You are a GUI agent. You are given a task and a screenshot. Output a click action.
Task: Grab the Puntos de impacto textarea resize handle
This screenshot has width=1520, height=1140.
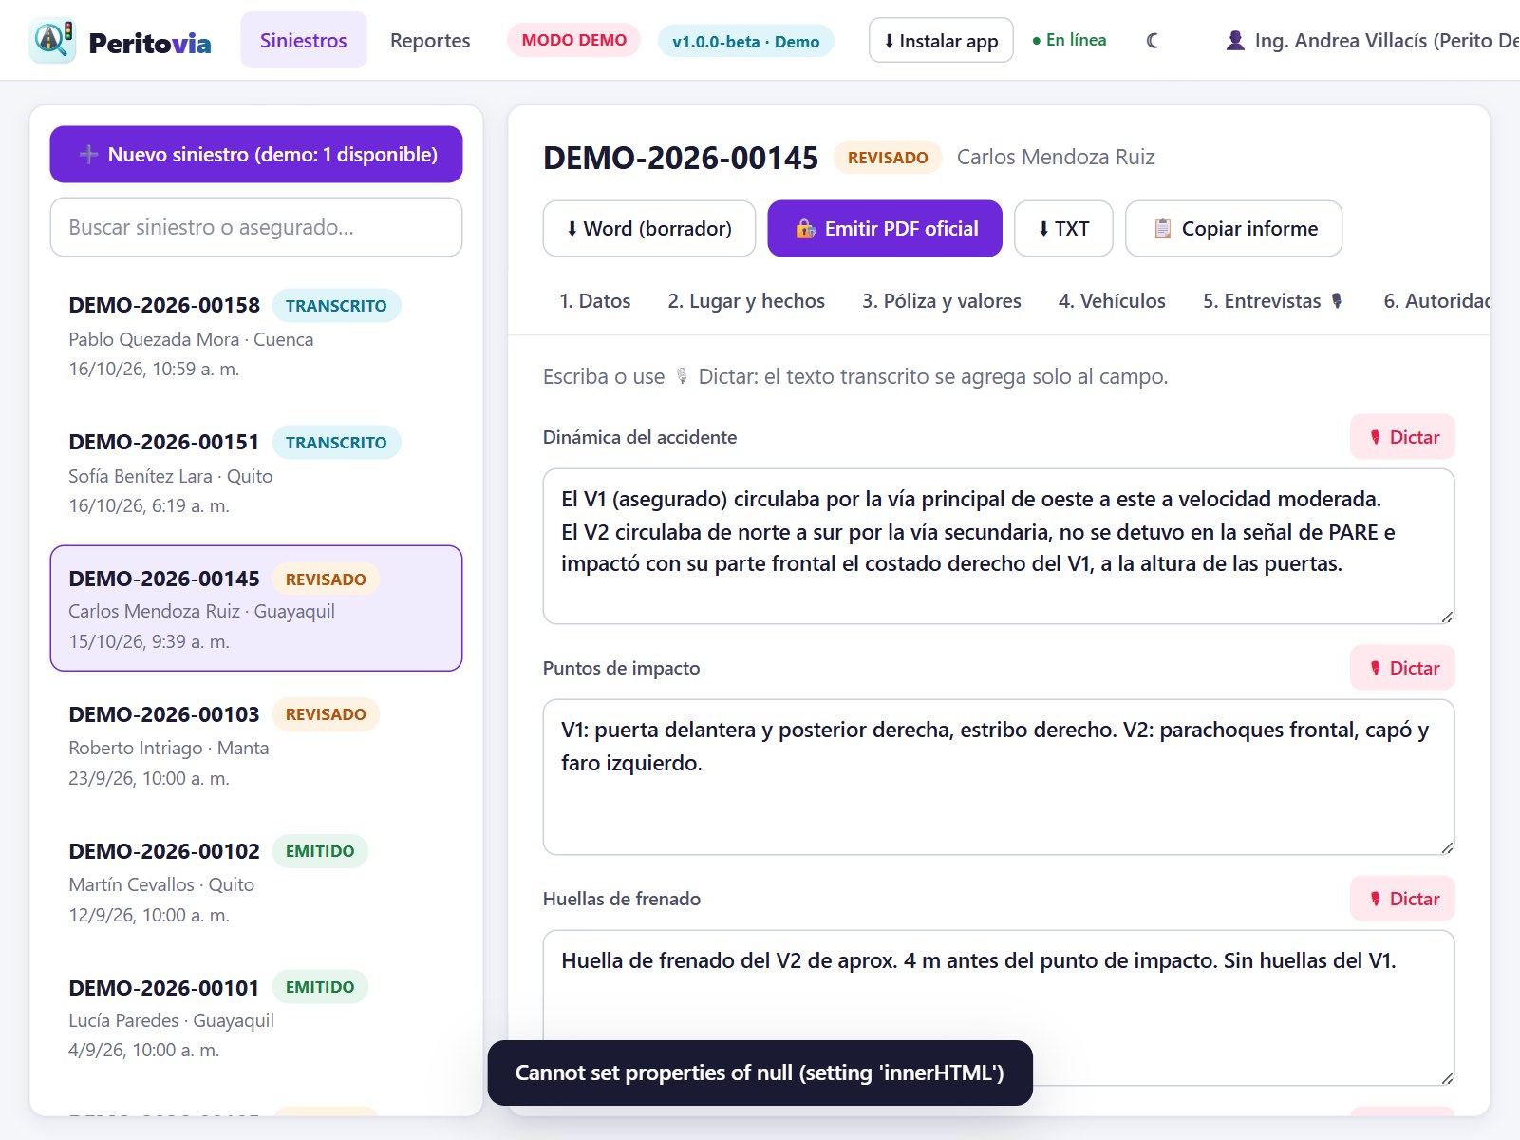point(1447,847)
